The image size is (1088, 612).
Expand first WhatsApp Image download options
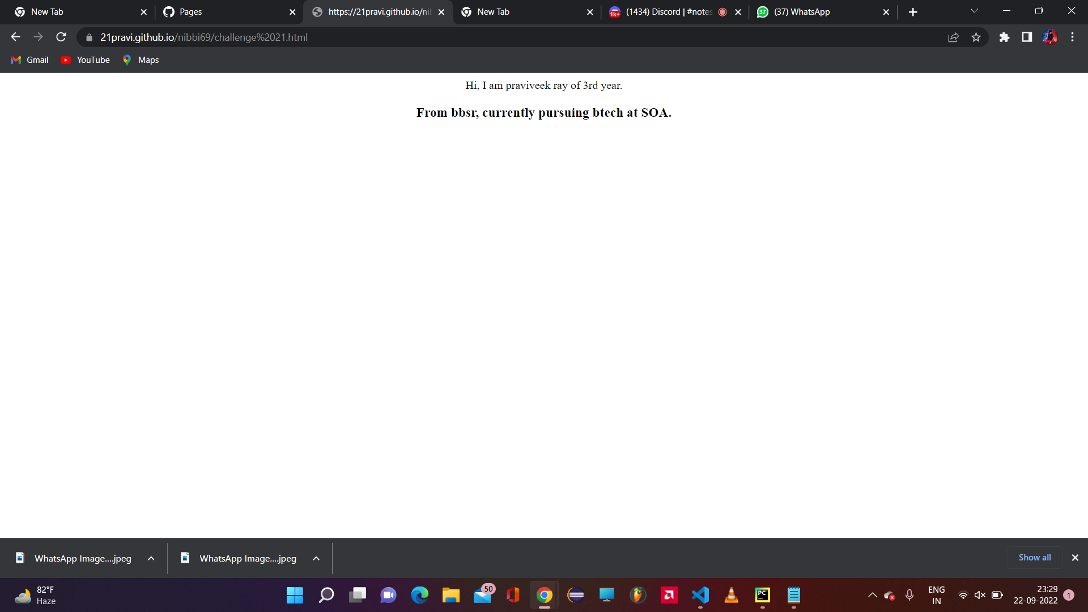tap(151, 559)
